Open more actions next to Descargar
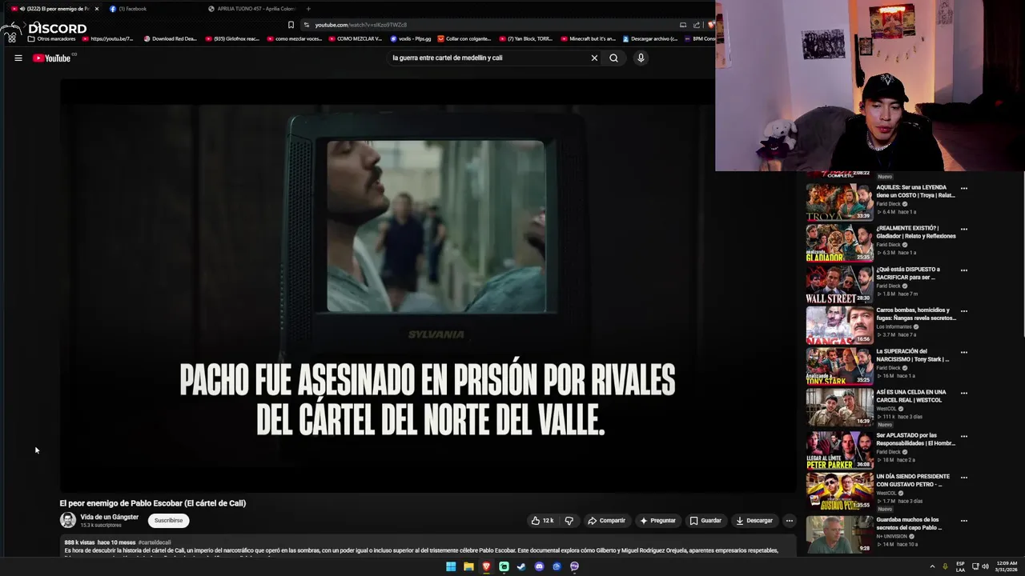 click(789, 521)
